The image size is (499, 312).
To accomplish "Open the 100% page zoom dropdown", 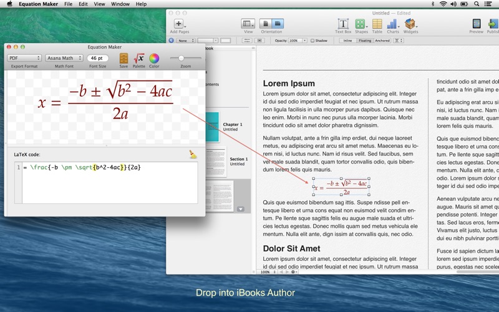I will [x=267, y=272].
